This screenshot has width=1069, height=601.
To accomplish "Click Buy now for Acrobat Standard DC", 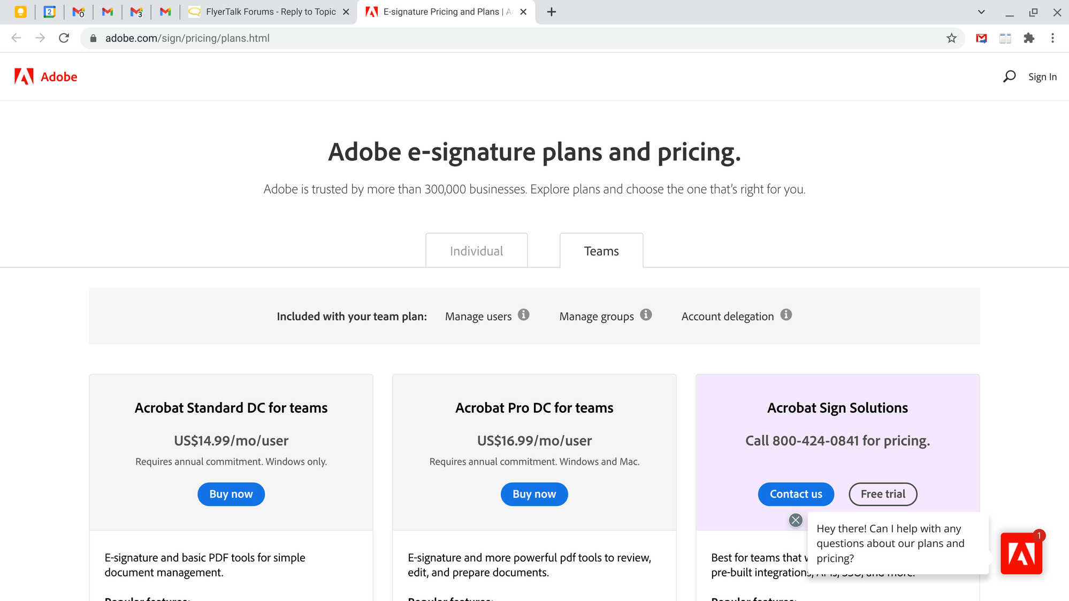I will (x=231, y=494).
